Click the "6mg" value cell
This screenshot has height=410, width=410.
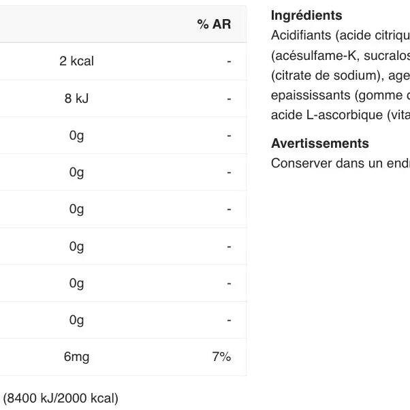pyautogui.click(x=76, y=356)
